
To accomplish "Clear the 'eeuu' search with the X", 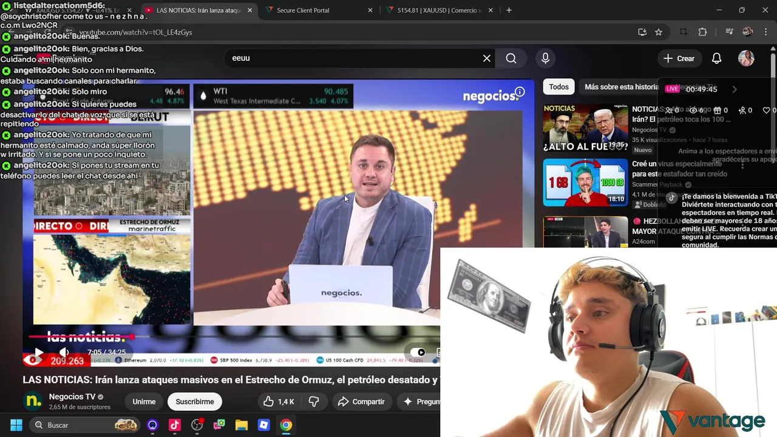I will [487, 58].
